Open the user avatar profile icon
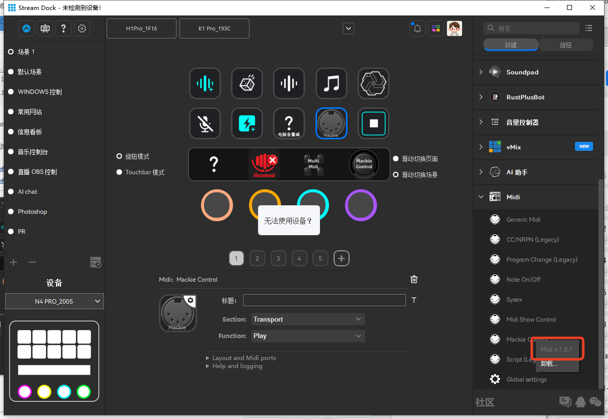 pyautogui.click(x=454, y=28)
